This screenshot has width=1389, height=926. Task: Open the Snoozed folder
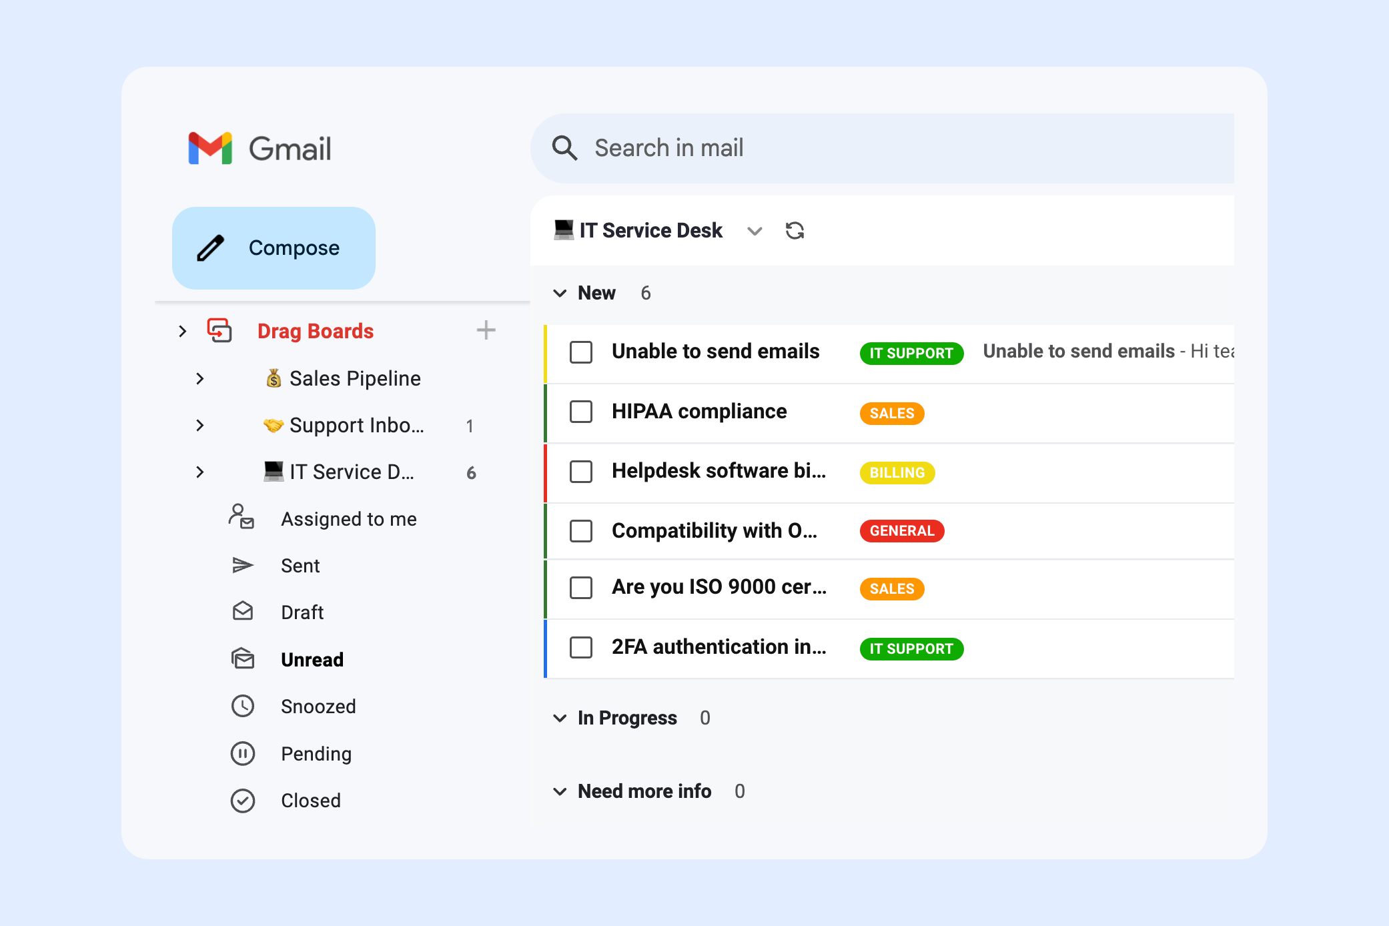318,707
